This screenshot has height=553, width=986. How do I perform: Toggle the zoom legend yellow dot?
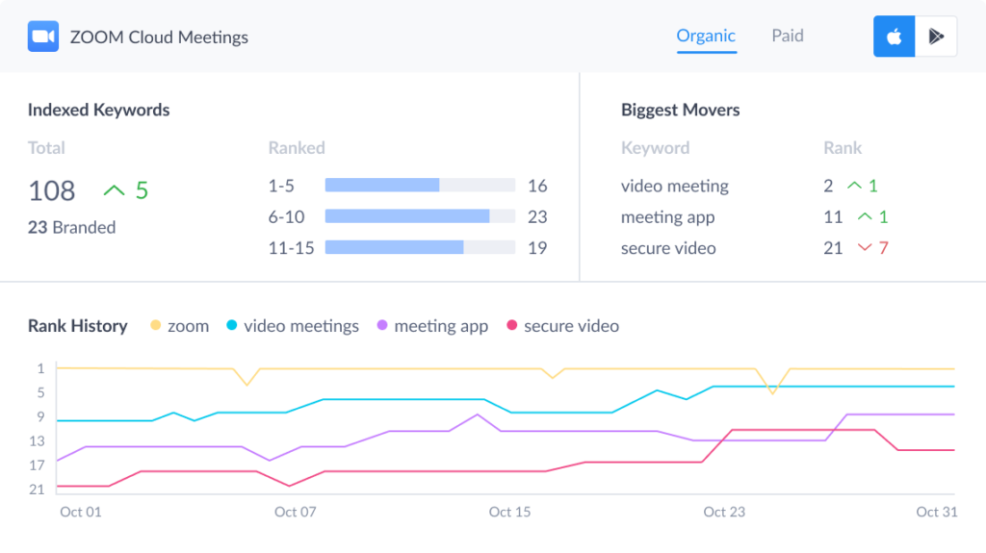tap(155, 325)
